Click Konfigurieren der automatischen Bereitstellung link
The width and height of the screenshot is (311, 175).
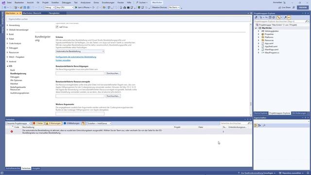pos(76,57)
